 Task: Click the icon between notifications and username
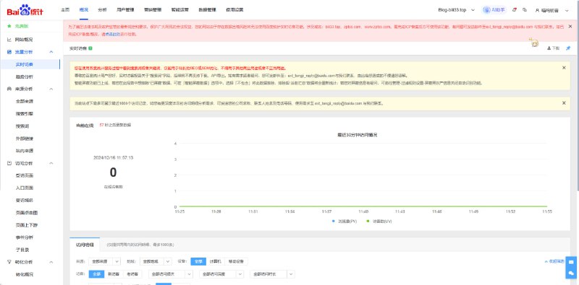[x=524, y=10]
